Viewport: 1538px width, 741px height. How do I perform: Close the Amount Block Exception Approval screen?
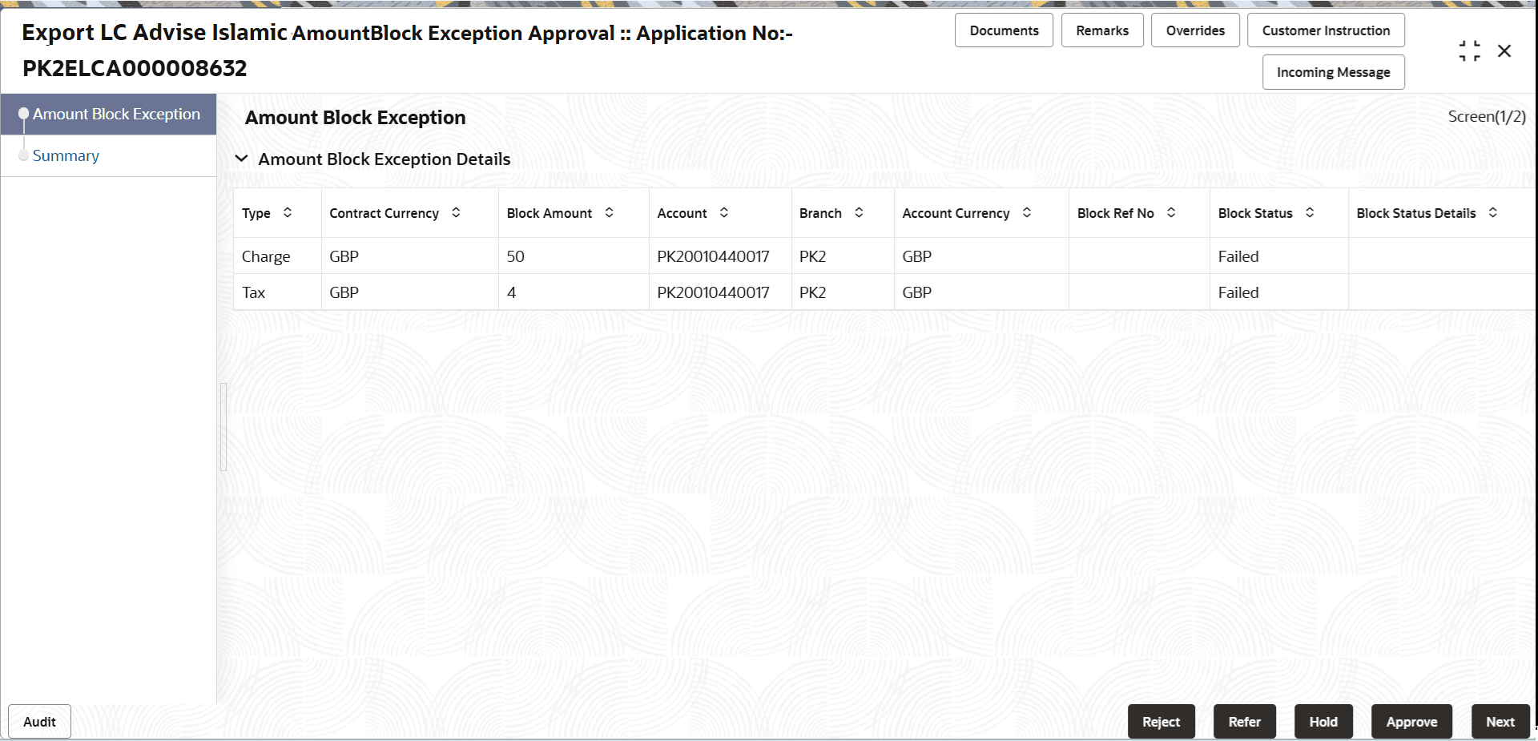(1504, 51)
